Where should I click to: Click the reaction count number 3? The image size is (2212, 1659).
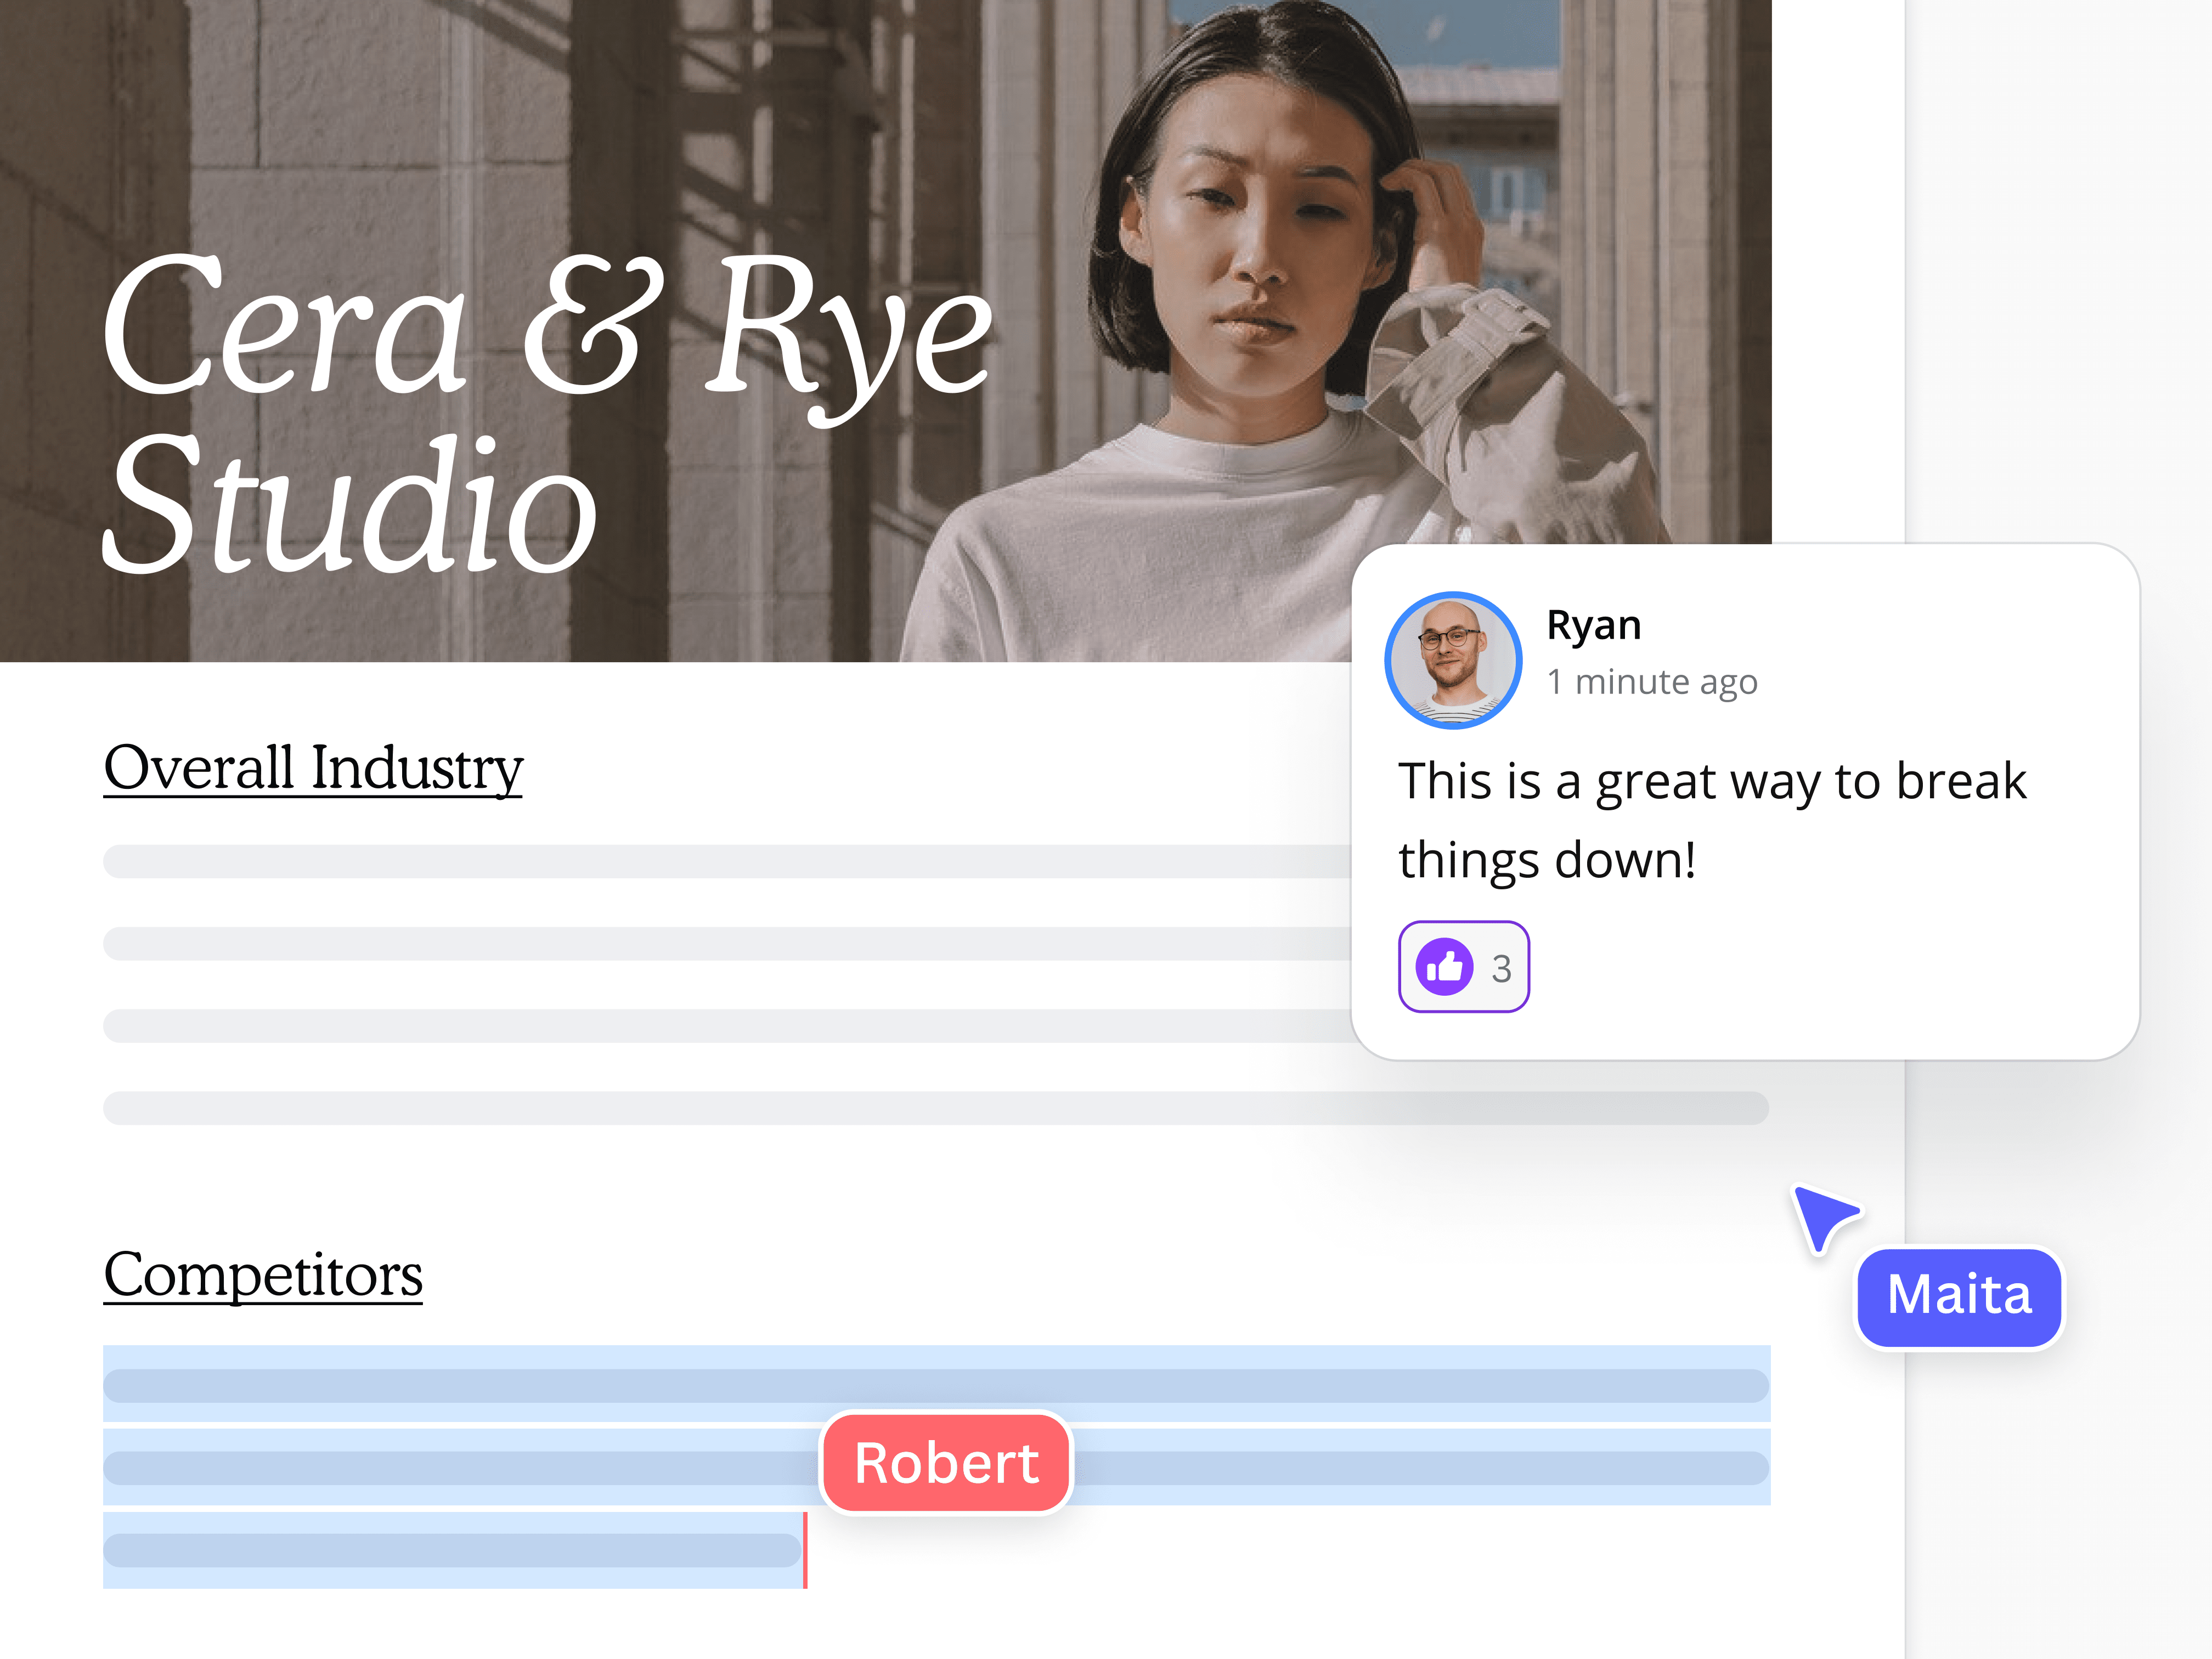pyautogui.click(x=1501, y=968)
